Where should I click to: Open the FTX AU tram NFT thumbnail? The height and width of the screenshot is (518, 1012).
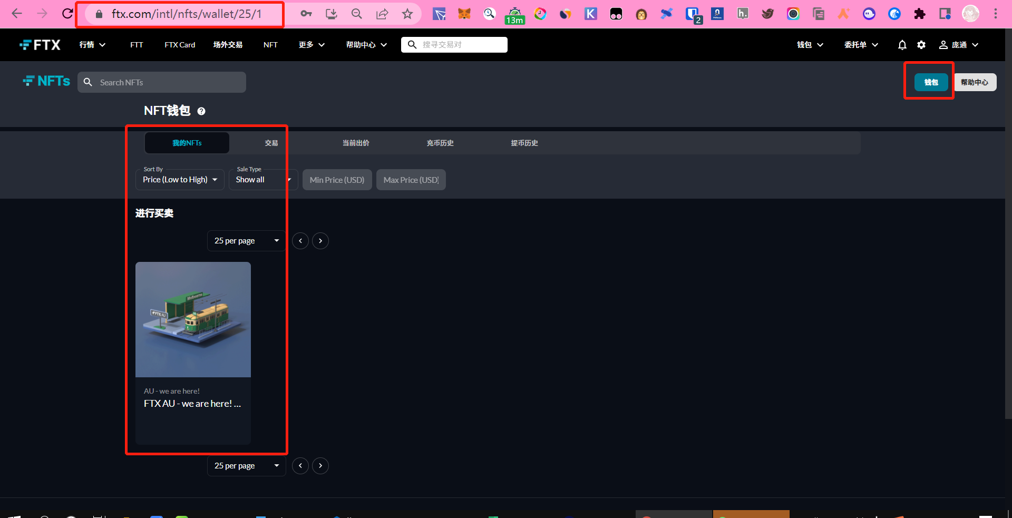193,319
